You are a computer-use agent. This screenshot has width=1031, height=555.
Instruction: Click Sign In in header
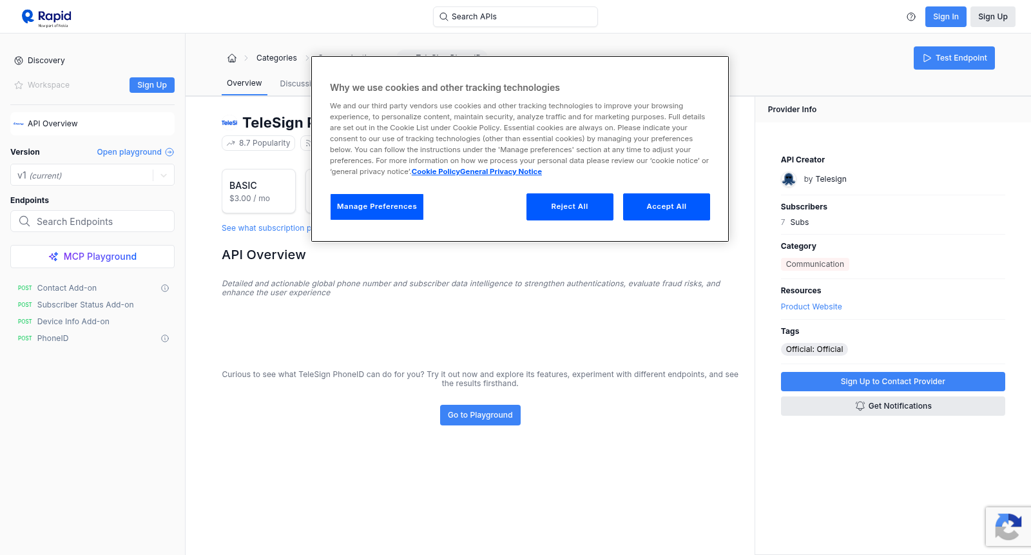tap(945, 17)
